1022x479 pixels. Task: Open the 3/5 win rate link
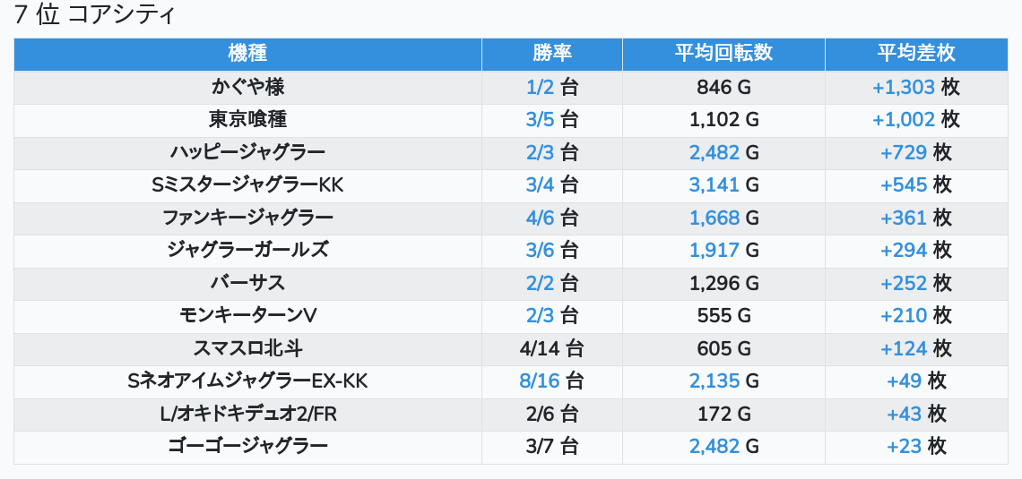tap(541, 119)
